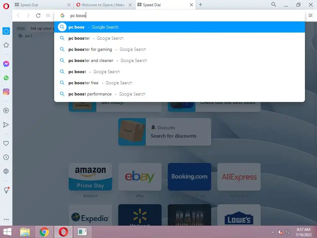Open History clock icon in sidebar
Viewport: 317px width, 238px height.
[6, 157]
